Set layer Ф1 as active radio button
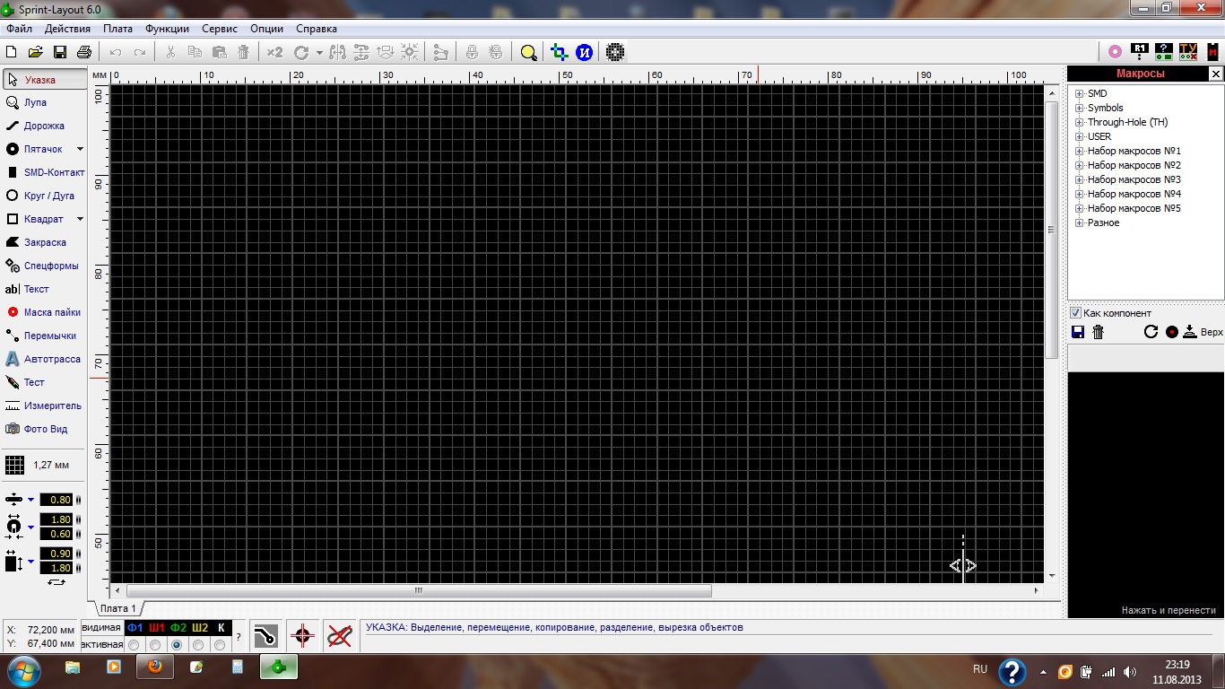 pyautogui.click(x=134, y=645)
